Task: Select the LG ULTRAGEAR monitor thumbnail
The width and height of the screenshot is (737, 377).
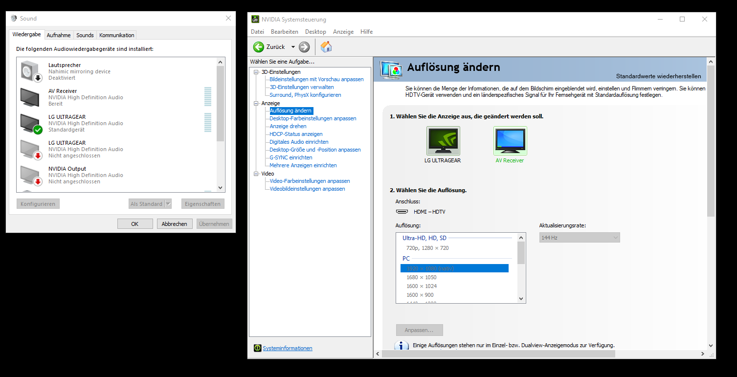Action: 443,141
